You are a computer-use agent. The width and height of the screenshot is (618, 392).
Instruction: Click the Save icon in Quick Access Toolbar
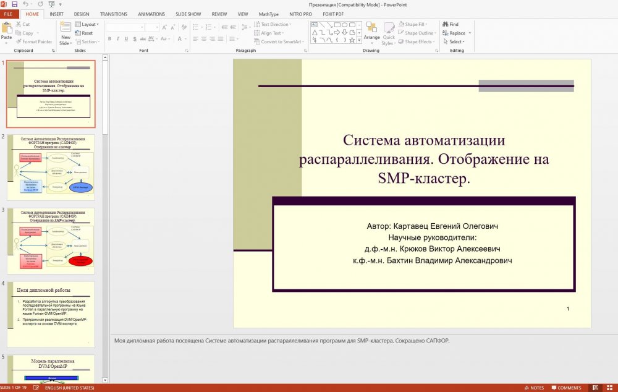14,4
